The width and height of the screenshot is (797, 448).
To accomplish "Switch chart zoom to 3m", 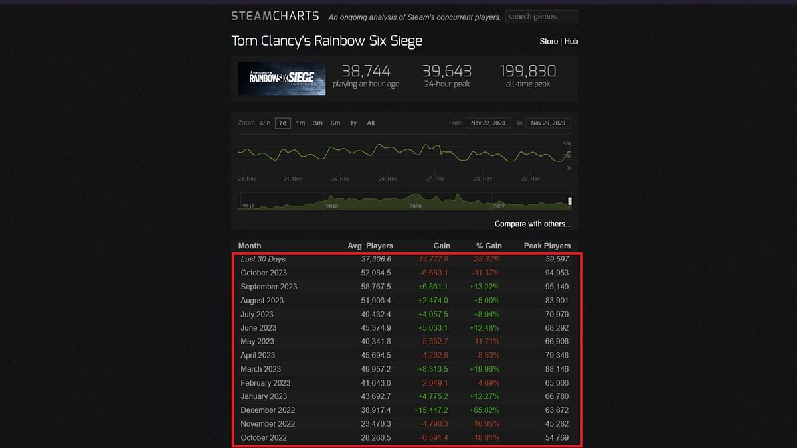I will point(318,123).
